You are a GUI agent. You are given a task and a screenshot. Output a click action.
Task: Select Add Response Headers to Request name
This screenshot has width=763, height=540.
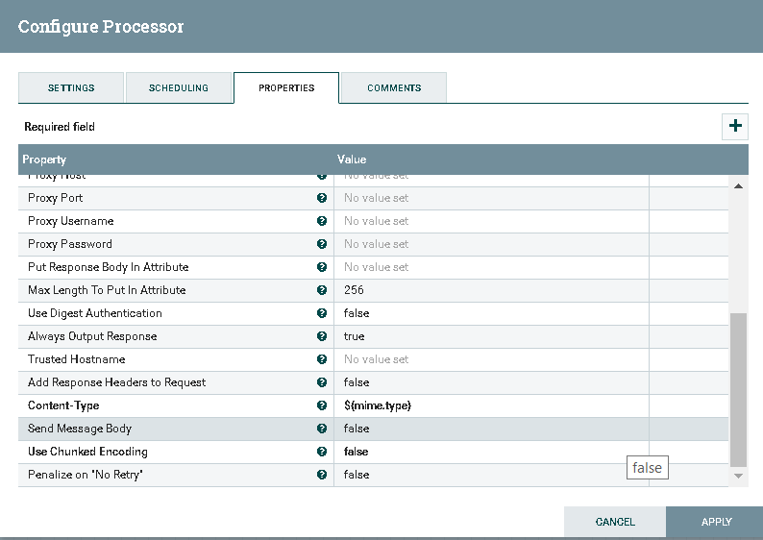click(x=117, y=382)
